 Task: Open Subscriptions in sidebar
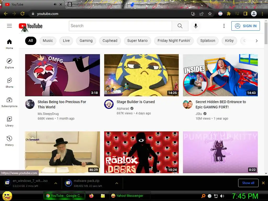coord(9,102)
